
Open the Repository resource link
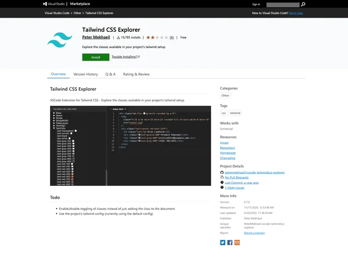pyautogui.click(x=228, y=148)
